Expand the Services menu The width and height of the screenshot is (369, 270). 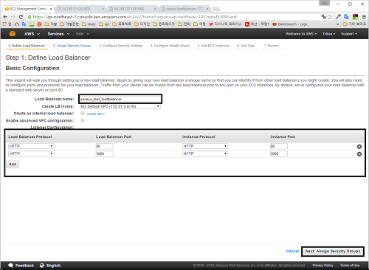point(58,34)
